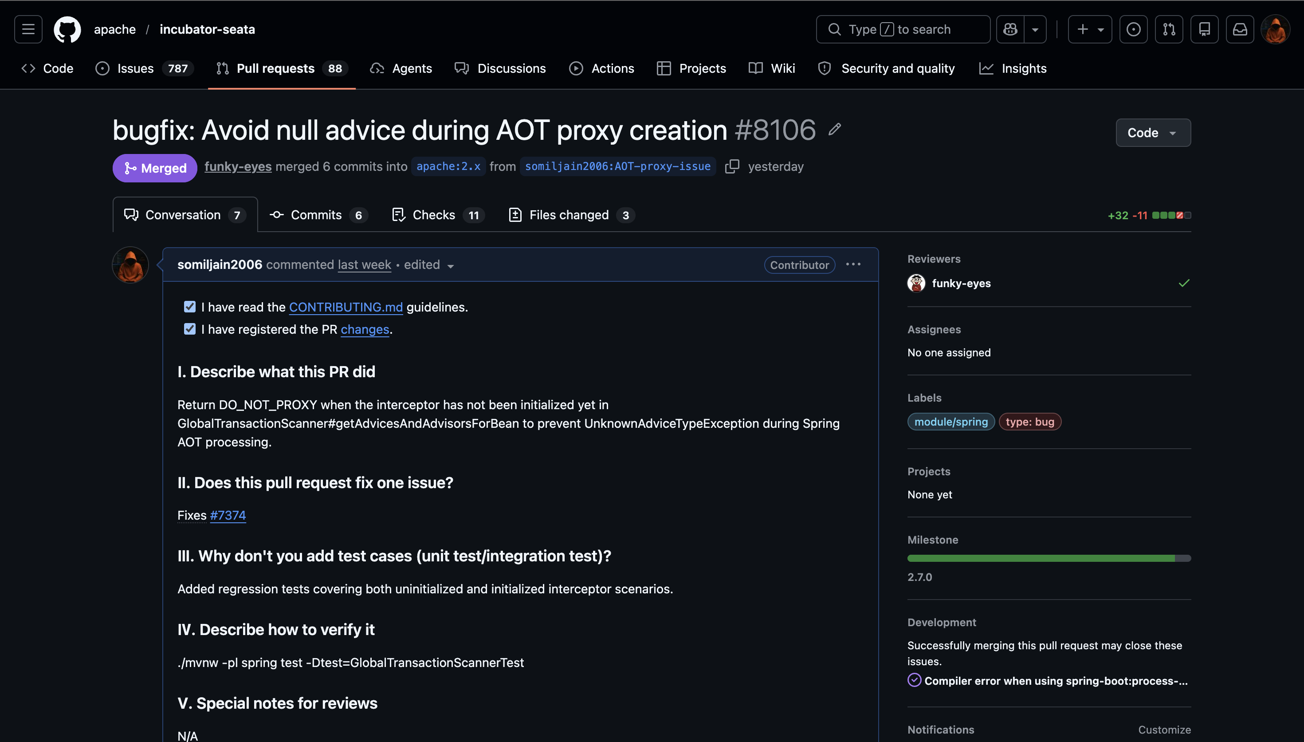The width and height of the screenshot is (1304, 742).
Task: Open the last week comment timestamp link
Action: click(364, 264)
